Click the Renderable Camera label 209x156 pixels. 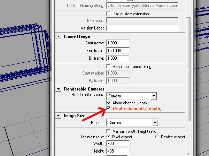pos(88,95)
